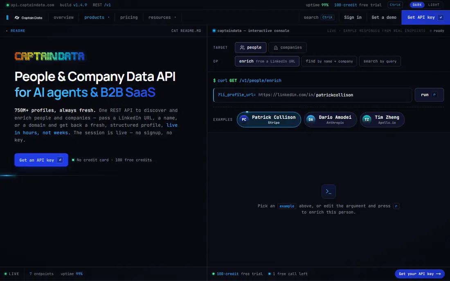Select the people target
Viewport: 450px width, 281px height.
[250, 47]
